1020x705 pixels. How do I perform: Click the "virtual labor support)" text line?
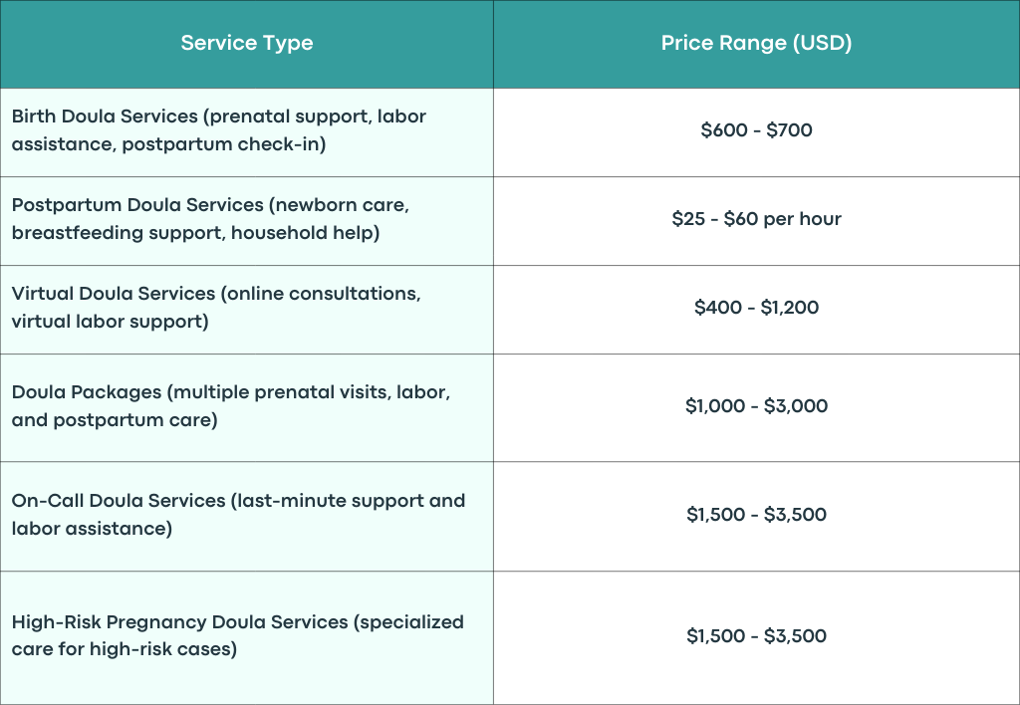click(110, 322)
